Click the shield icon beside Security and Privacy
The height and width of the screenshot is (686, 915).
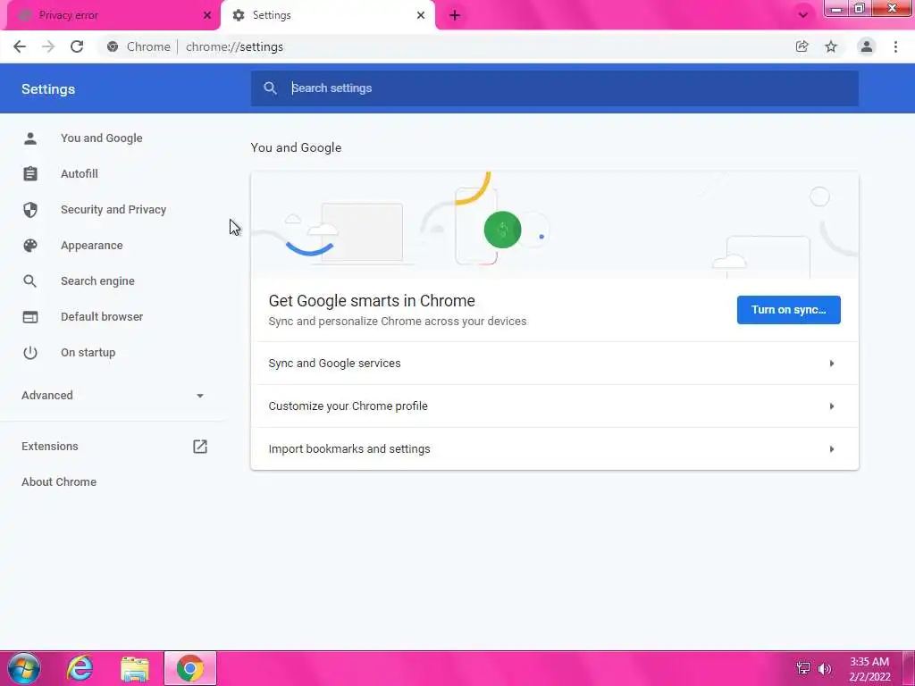(x=30, y=209)
